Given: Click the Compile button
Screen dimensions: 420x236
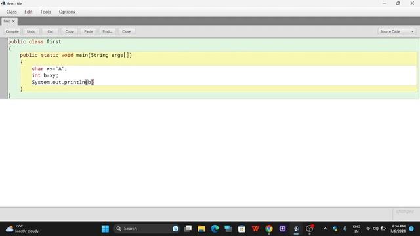Looking at the screenshot, I should pyautogui.click(x=12, y=31).
